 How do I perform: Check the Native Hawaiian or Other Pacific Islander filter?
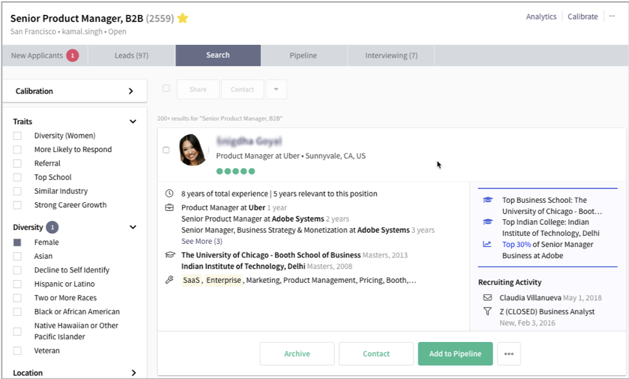[17, 332]
